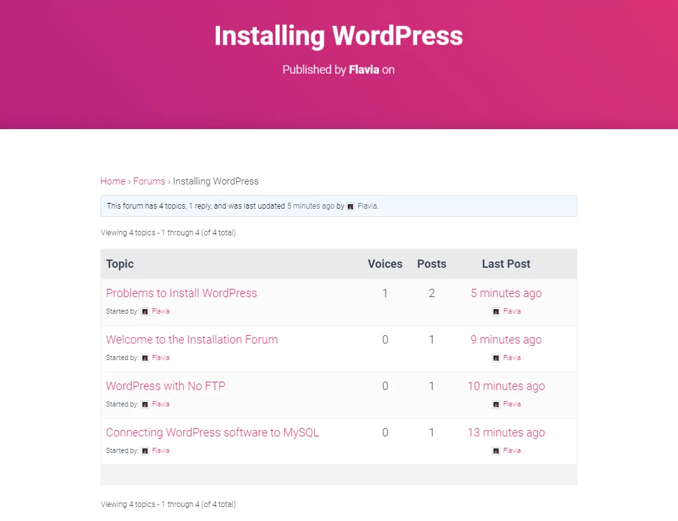Image resolution: width=678 pixels, height=521 pixels.
Task: Click last-poster avatar below 9 minutes ago
Action: point(496,358)
